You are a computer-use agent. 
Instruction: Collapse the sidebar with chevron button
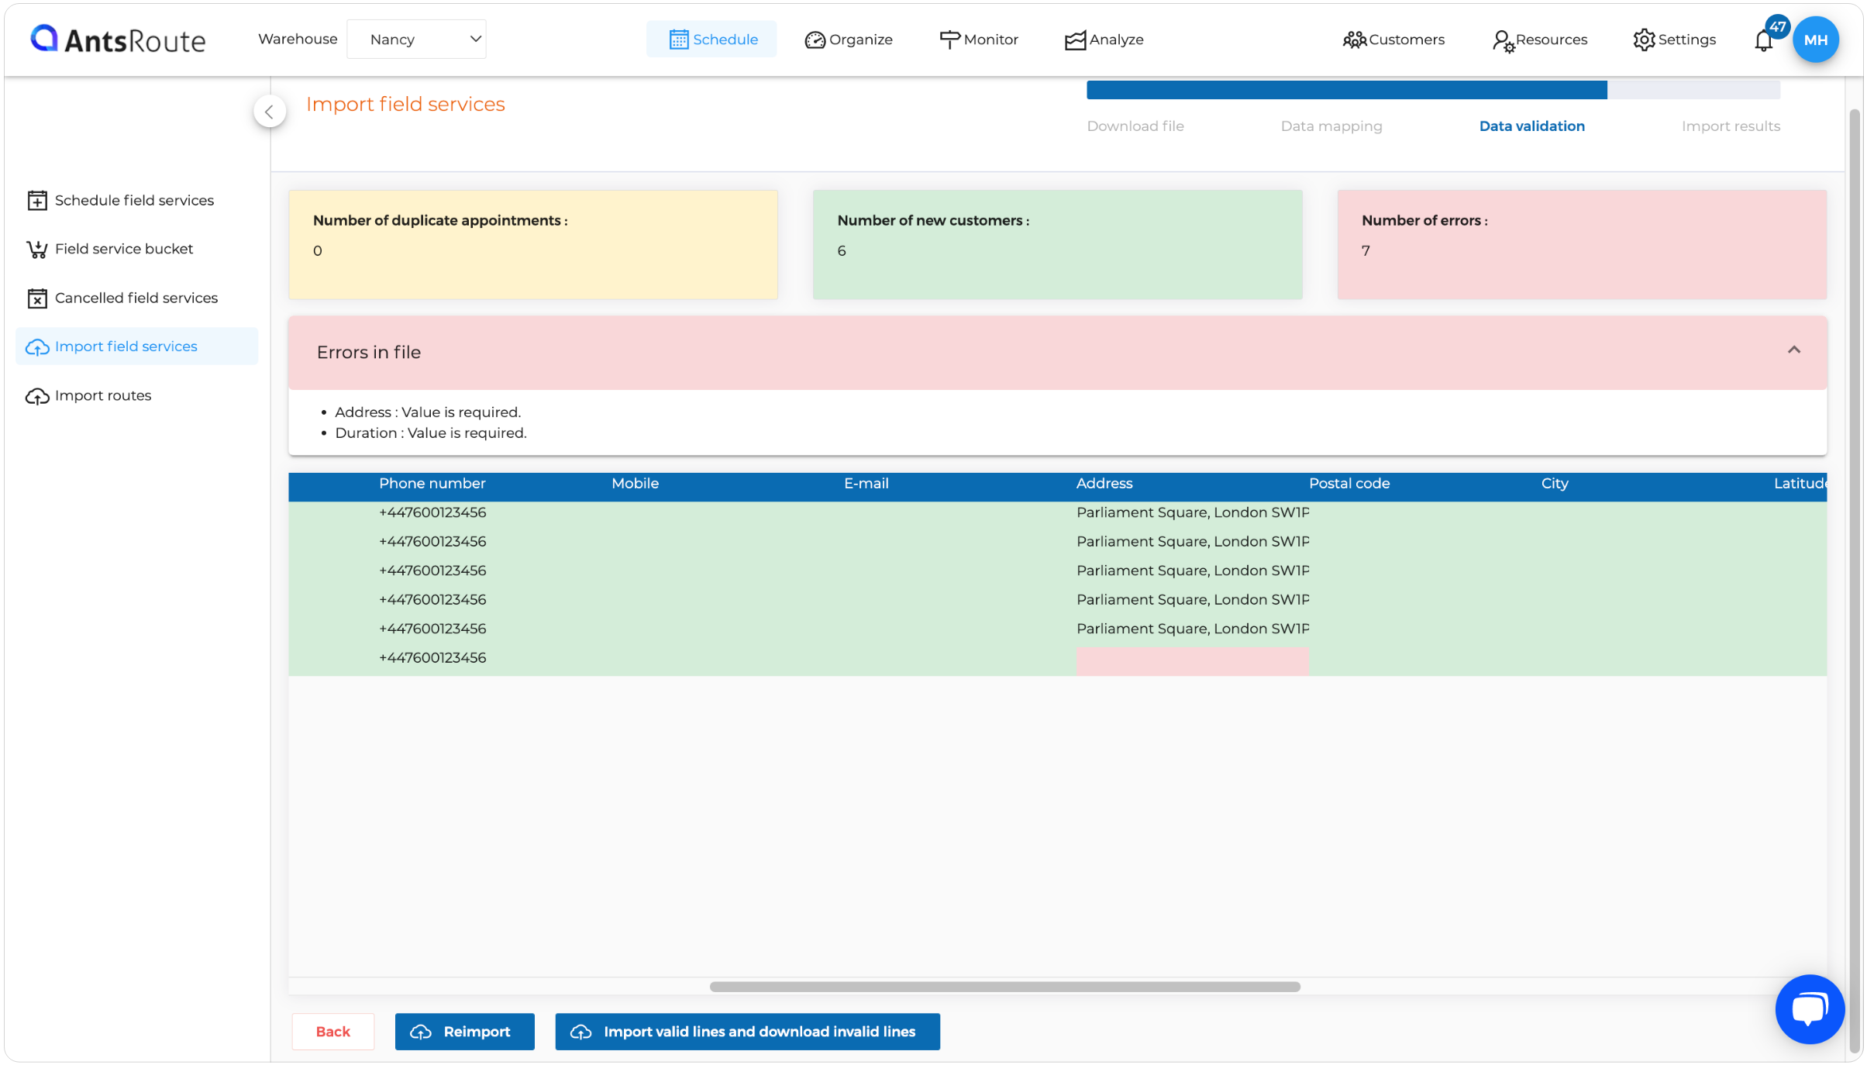coord(269,112)
